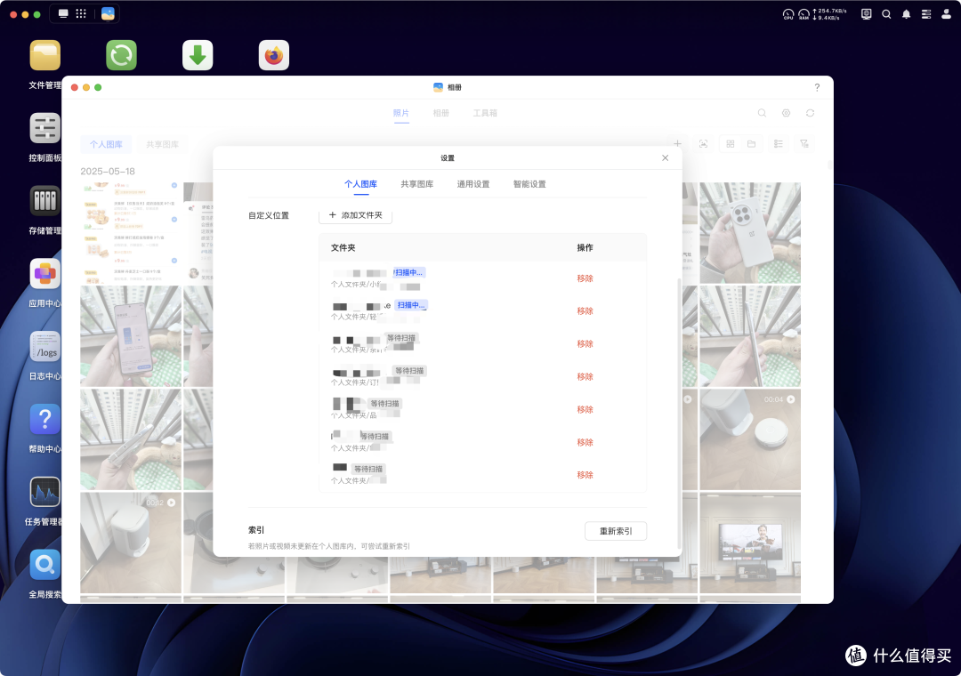This screenshot has height=676, width=961.
Task: Go to the 照片 tab in 相册 window
Action: pos(400,113)
